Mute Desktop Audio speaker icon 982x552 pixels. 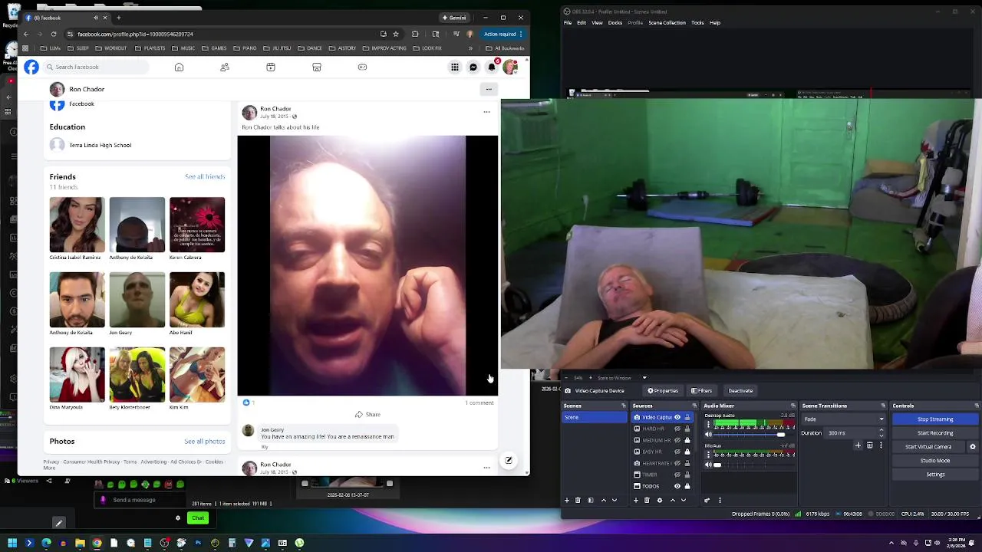708,434
